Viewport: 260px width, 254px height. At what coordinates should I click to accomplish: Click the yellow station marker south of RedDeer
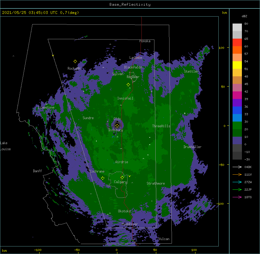click(x=128, y=85)
